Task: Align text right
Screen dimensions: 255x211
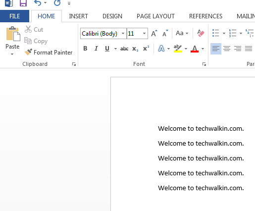Action: click(238, 49)
